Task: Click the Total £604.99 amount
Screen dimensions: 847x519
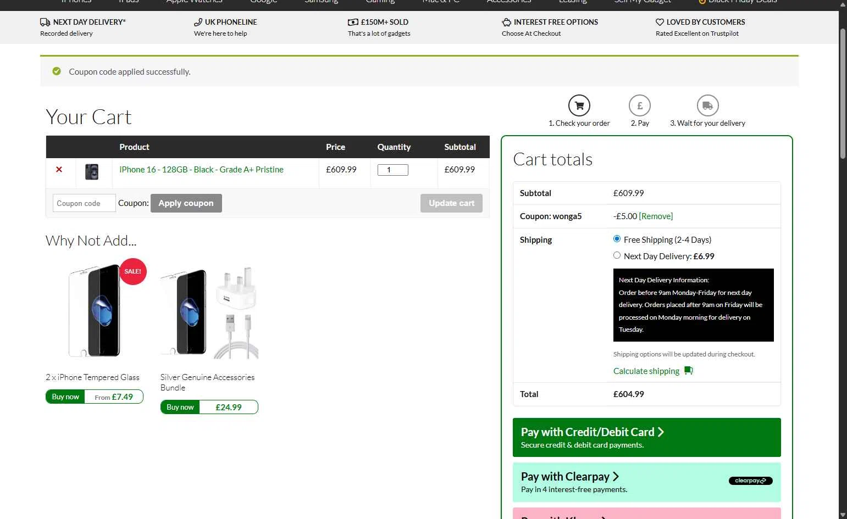Action: pos(629,394)
